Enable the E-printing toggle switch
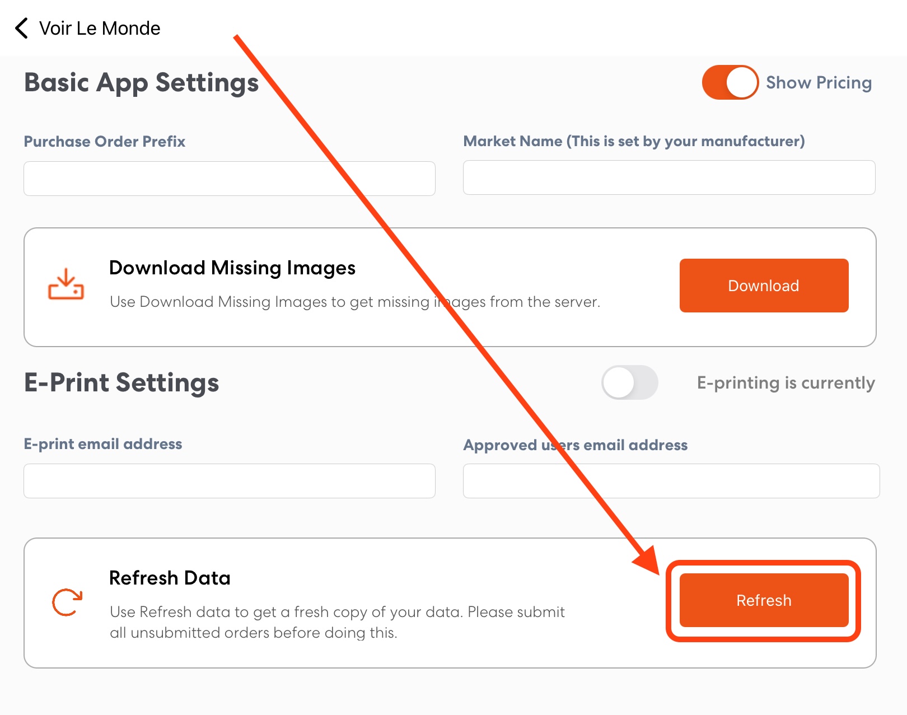The image size is (907, 715). pos(630,382)
